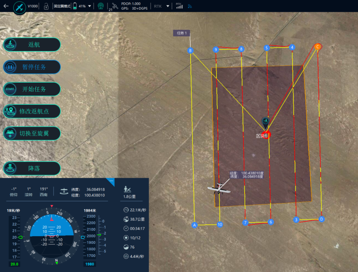Click waypoint C orange marker

pyautogui.click(x=317, y=47)
